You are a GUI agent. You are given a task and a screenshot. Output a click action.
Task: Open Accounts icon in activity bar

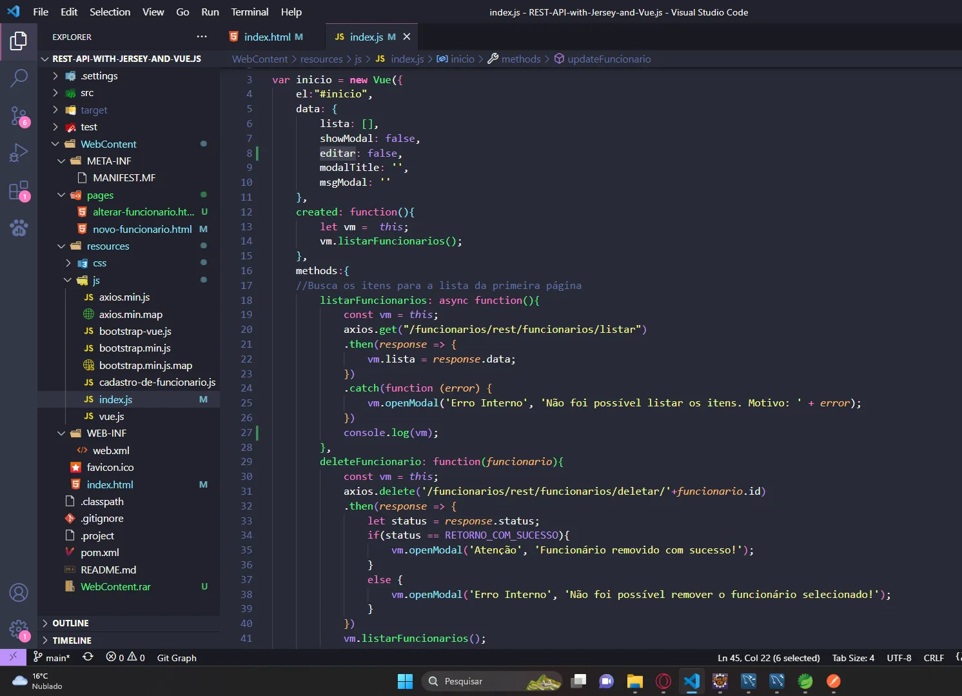point(19,592)
